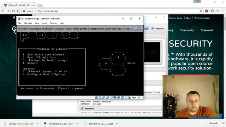Close the Chrome downloads bar
226x127 pixels.
tap(224, 123)
